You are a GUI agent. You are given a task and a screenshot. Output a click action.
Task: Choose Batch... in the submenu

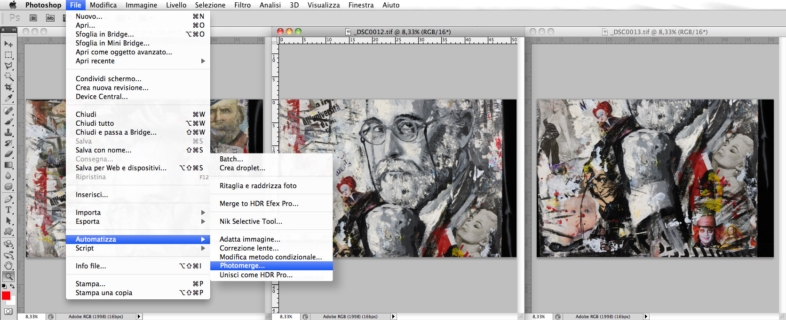coord(271,159)
